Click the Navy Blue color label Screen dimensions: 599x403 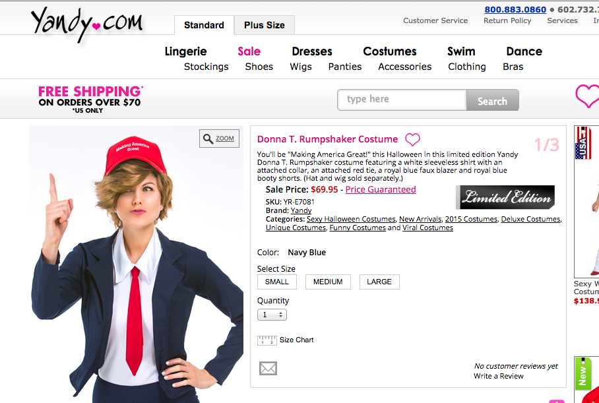307,253
